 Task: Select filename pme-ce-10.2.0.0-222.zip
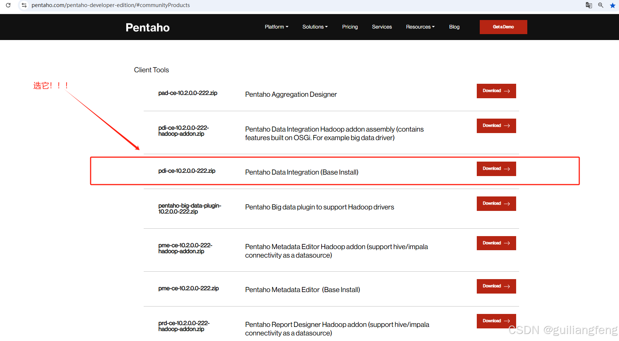(188, 288)
